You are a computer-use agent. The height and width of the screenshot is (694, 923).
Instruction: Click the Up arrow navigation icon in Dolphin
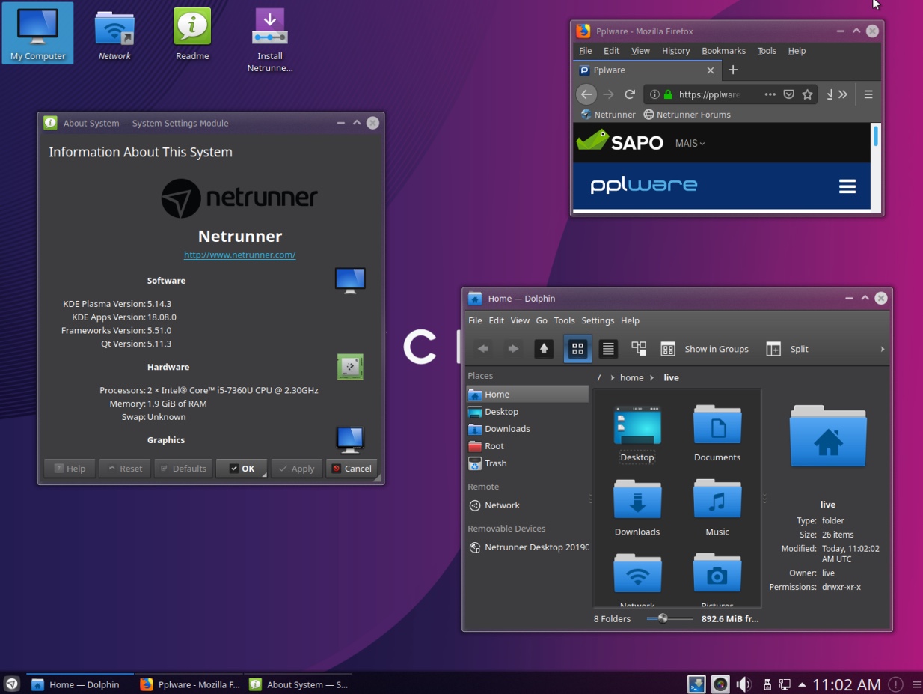click(x=544, y=348)
